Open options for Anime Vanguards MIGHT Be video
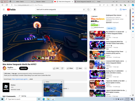The width and height of the screenshot is (135, 101). [x=126, y=42]
